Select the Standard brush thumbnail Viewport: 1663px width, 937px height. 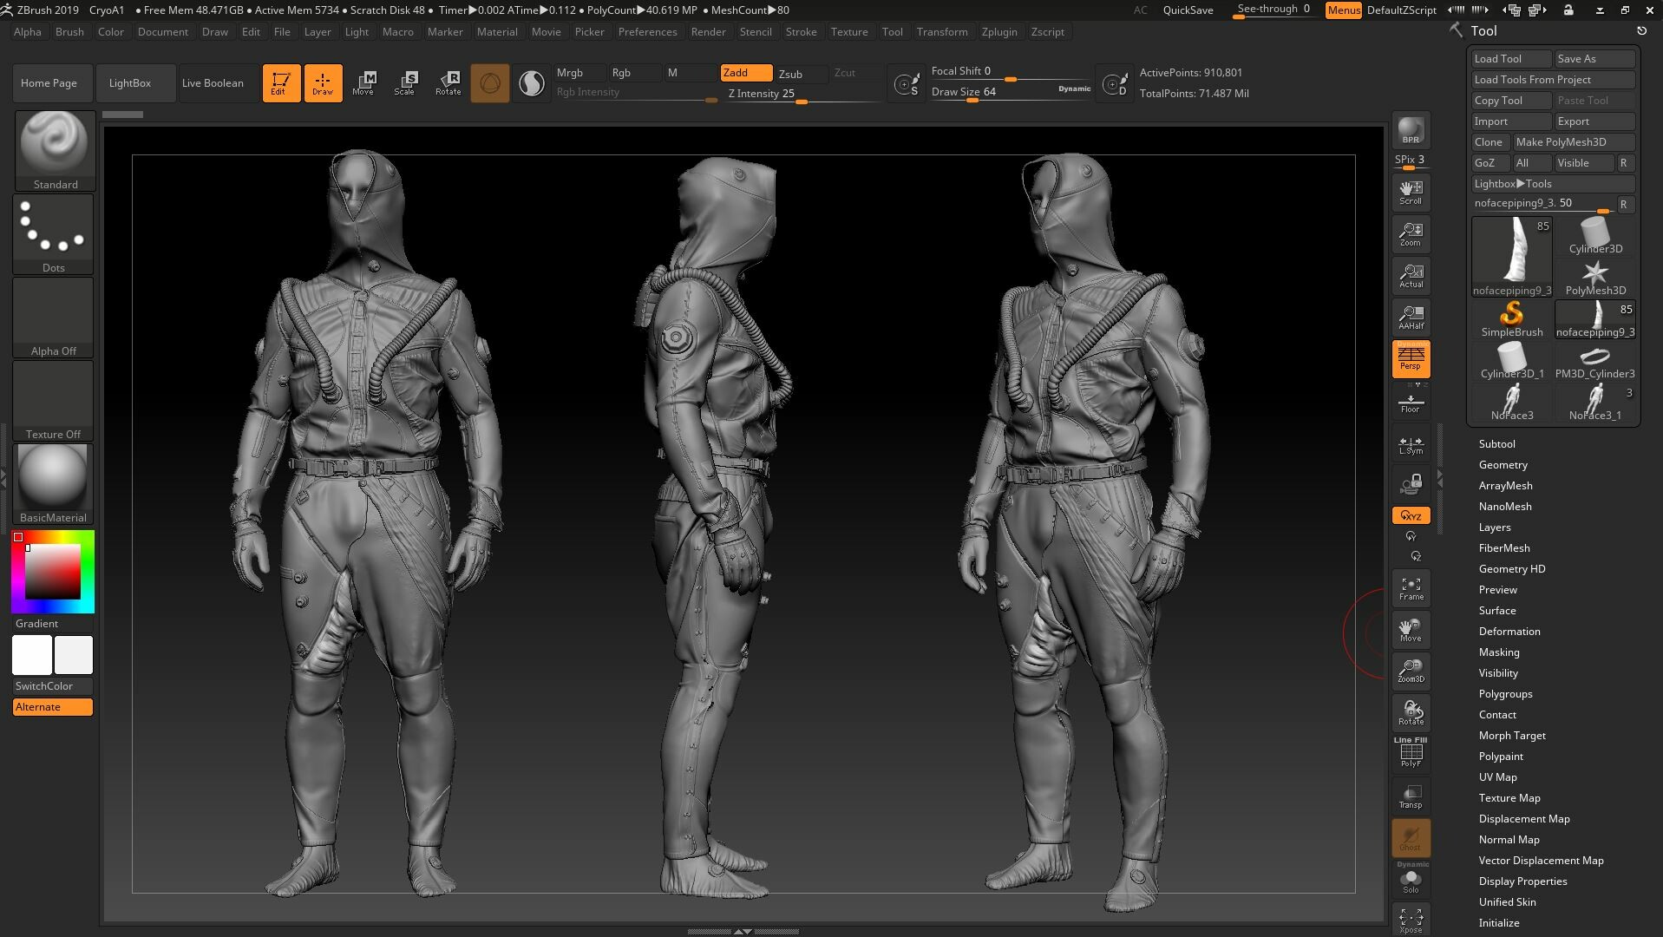tap(54, 149)
